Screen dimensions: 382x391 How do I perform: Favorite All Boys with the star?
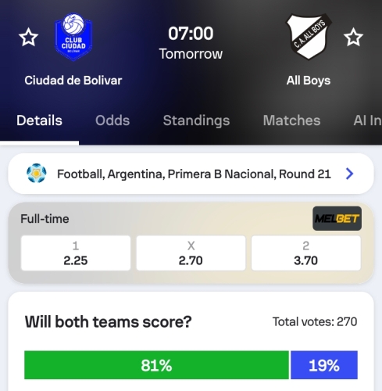pos(353,38)
